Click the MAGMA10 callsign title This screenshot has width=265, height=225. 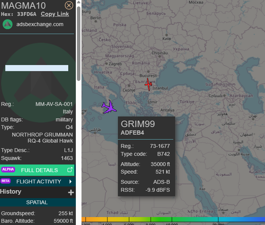[24, 6]
